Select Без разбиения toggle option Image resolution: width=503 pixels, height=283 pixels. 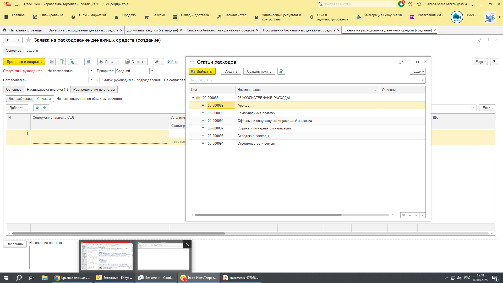(x=20, y=99)
